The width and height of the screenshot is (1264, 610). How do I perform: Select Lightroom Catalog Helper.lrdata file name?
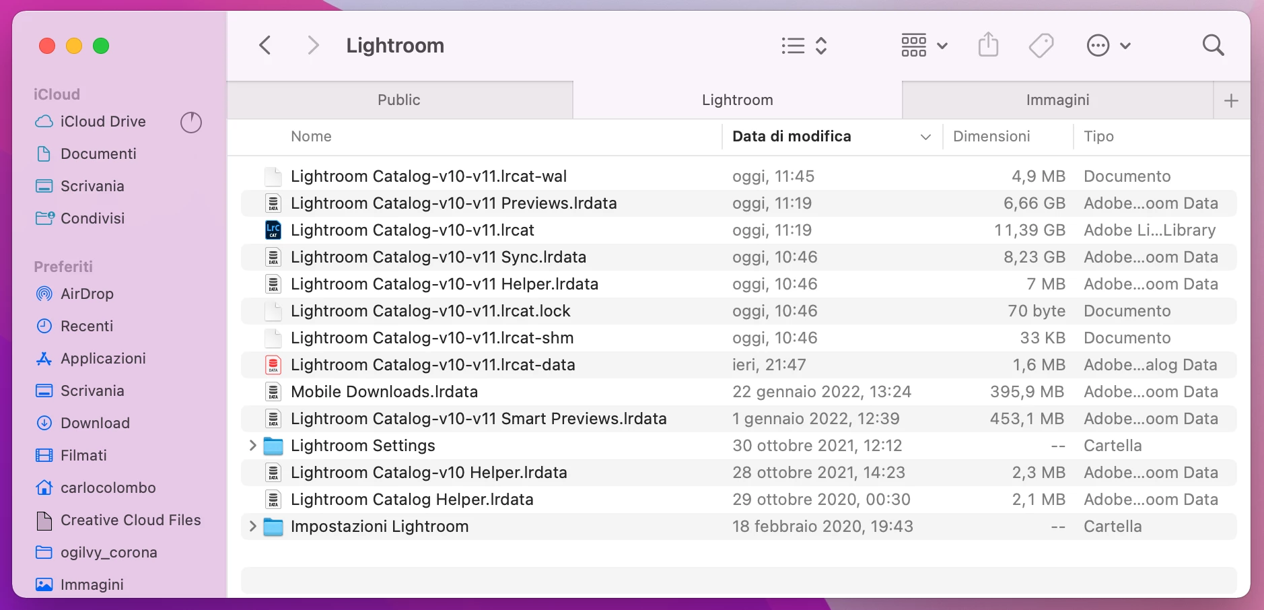412,500
